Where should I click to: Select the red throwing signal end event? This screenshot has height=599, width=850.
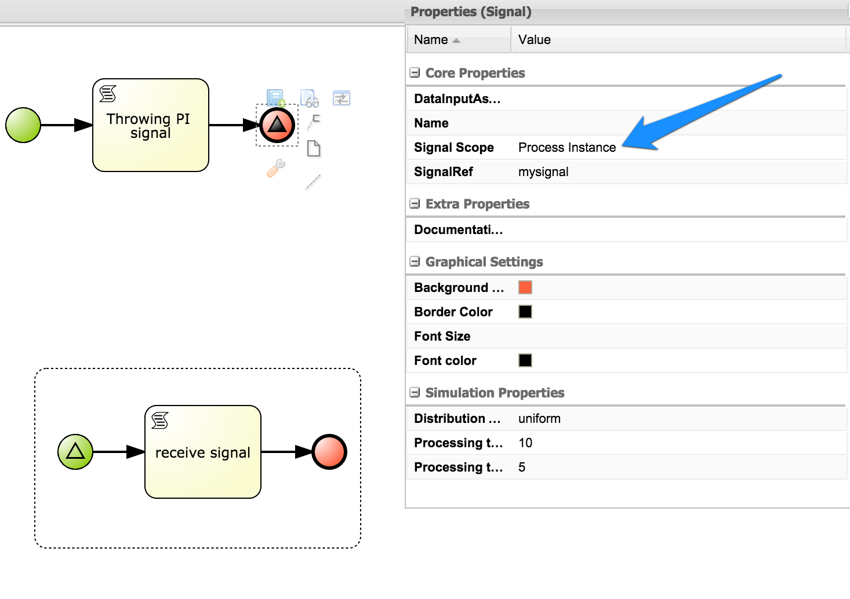[x=277, y=125]
